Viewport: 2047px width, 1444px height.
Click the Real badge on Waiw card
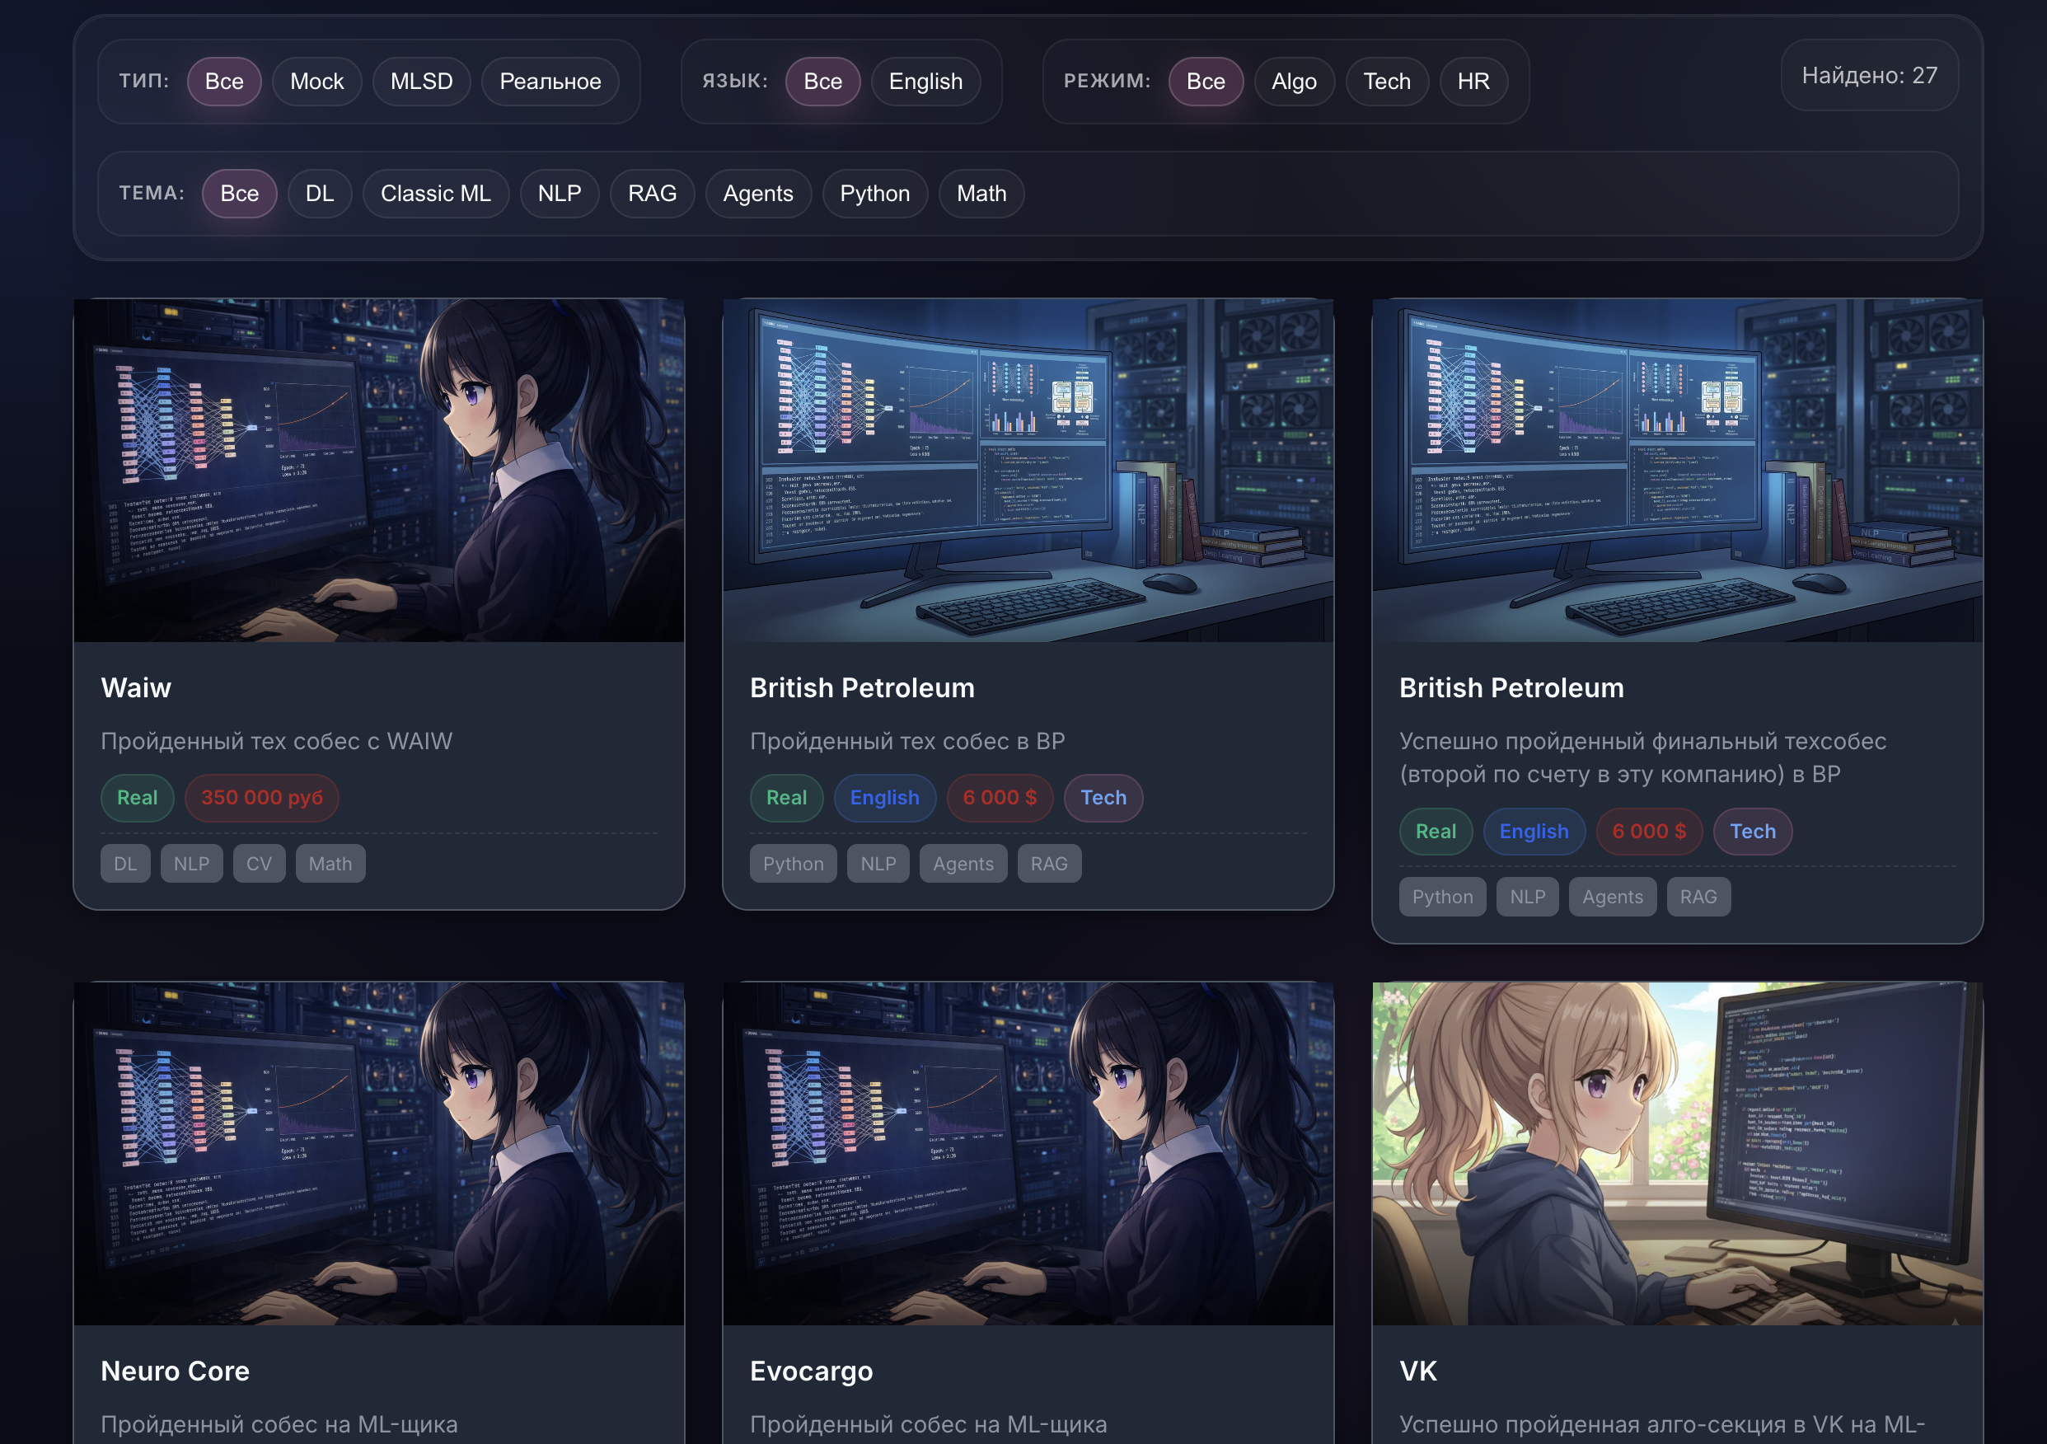(138, 797)
